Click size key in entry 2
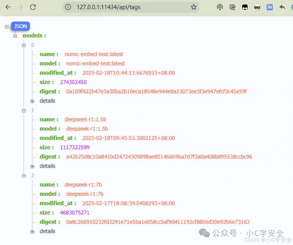293x245 pixels. point(47,213)
